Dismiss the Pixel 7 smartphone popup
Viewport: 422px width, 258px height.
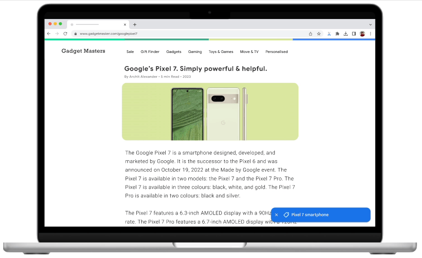[277, 215]
